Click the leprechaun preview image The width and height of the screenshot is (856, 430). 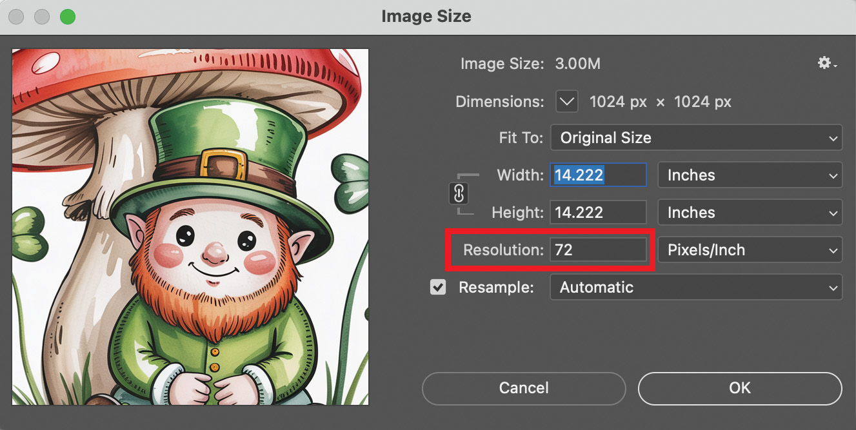click(x=190, y=227)
